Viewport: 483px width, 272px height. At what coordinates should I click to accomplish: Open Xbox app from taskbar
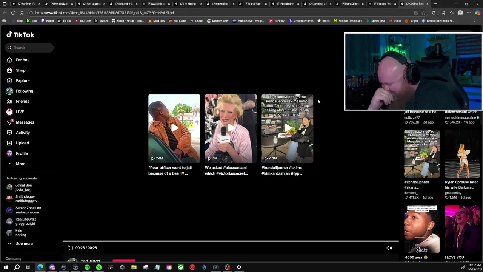click(x=181, y=267)
